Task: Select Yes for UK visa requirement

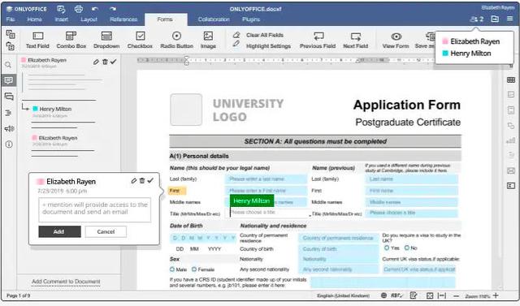Action: click(x=387, y=248)
